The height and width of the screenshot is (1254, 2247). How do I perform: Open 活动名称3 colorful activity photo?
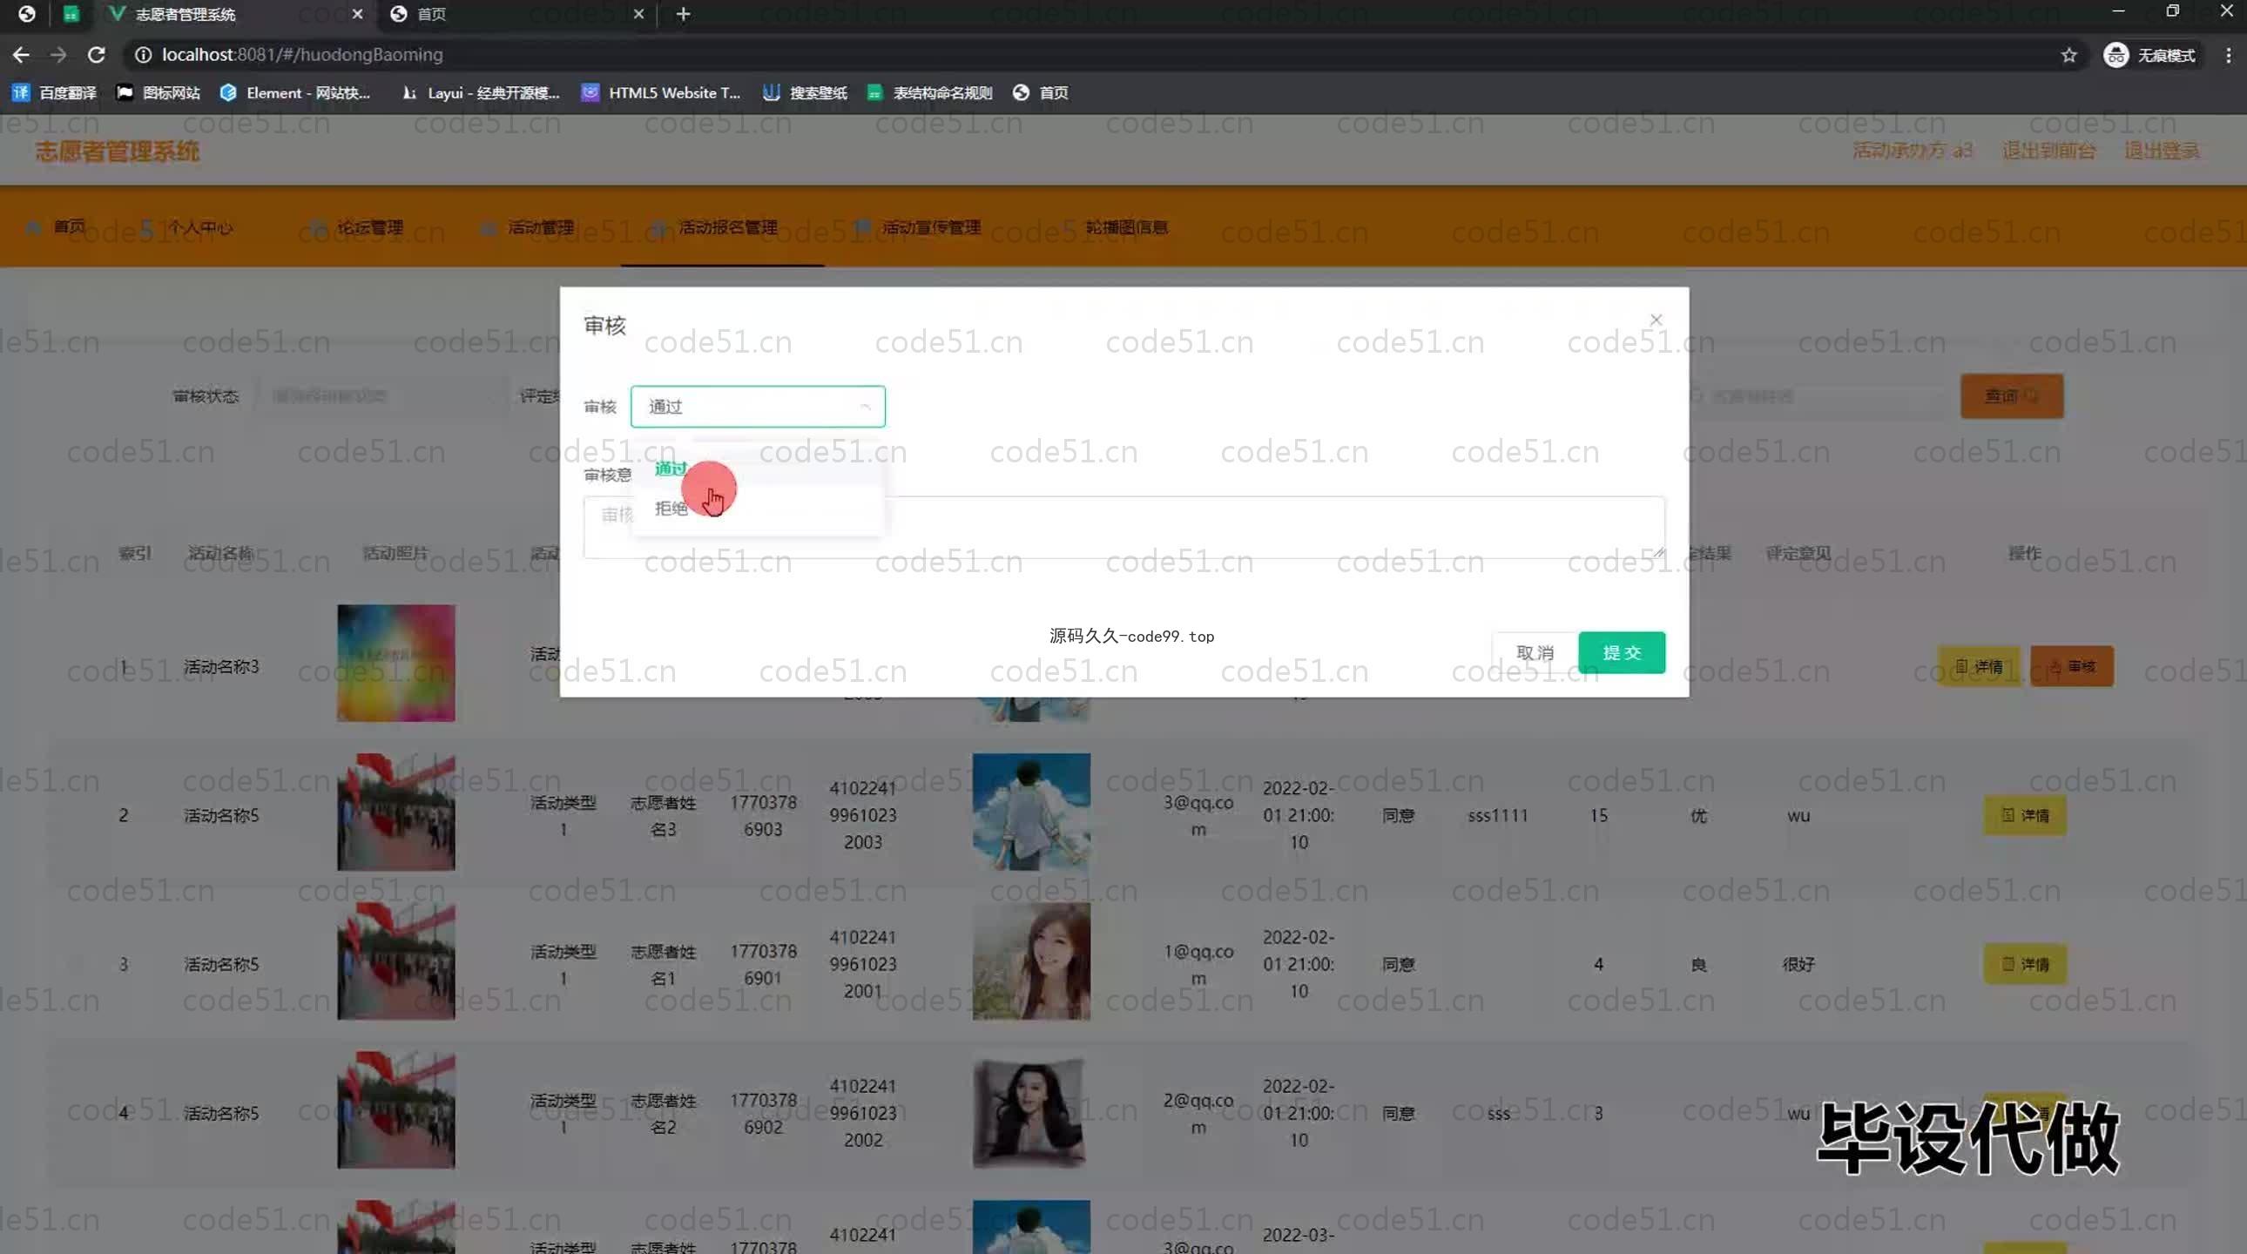point(396,663)
